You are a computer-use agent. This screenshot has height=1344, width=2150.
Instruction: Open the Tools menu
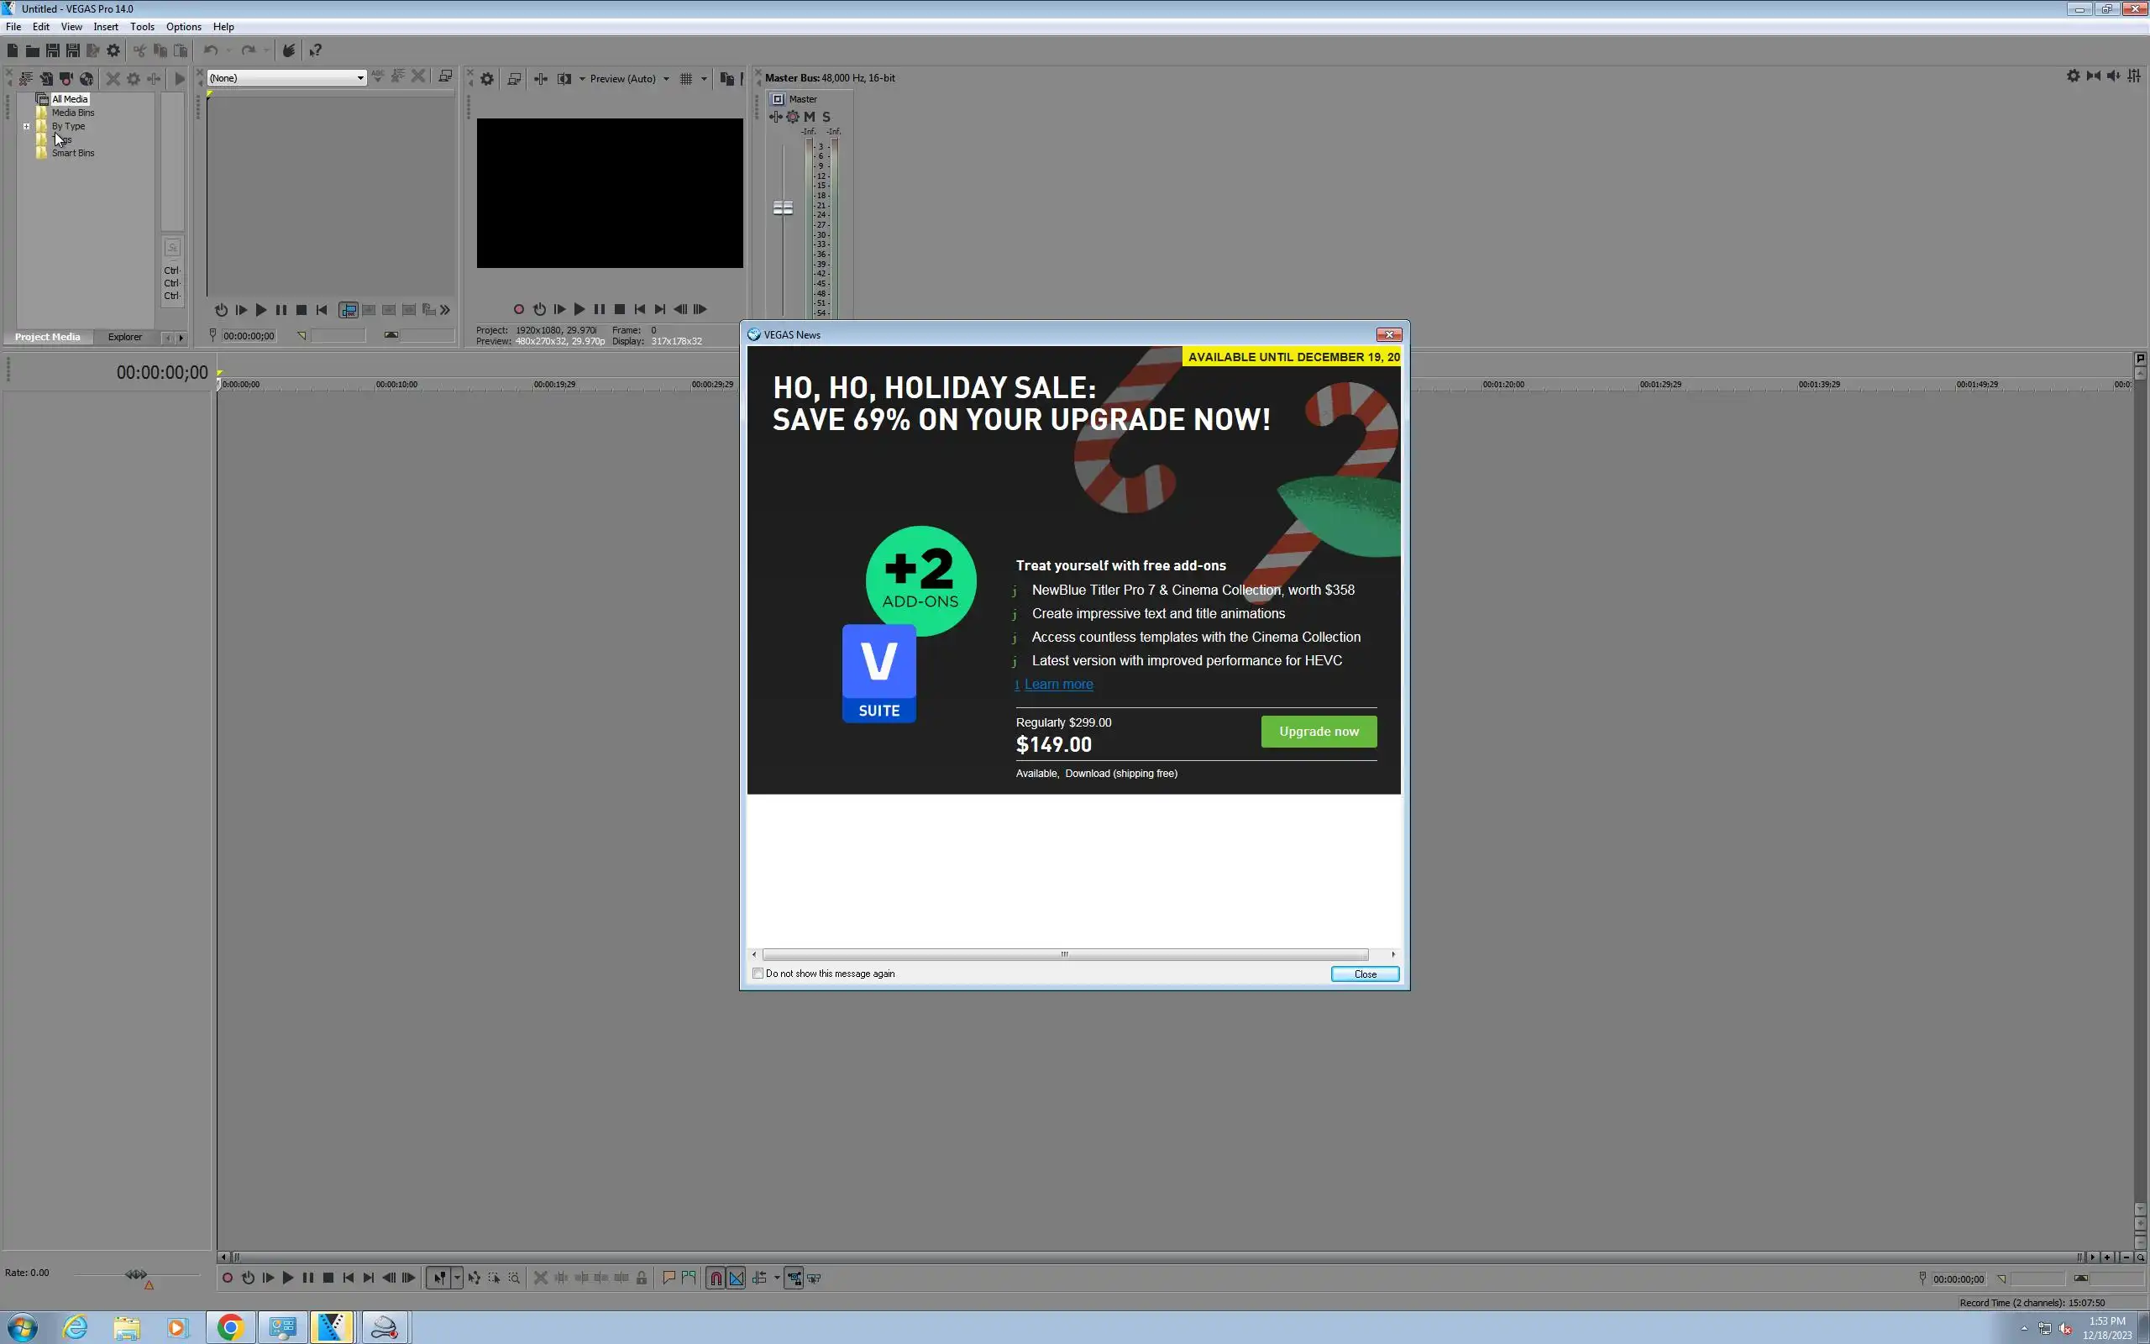[x=141, y=27]
